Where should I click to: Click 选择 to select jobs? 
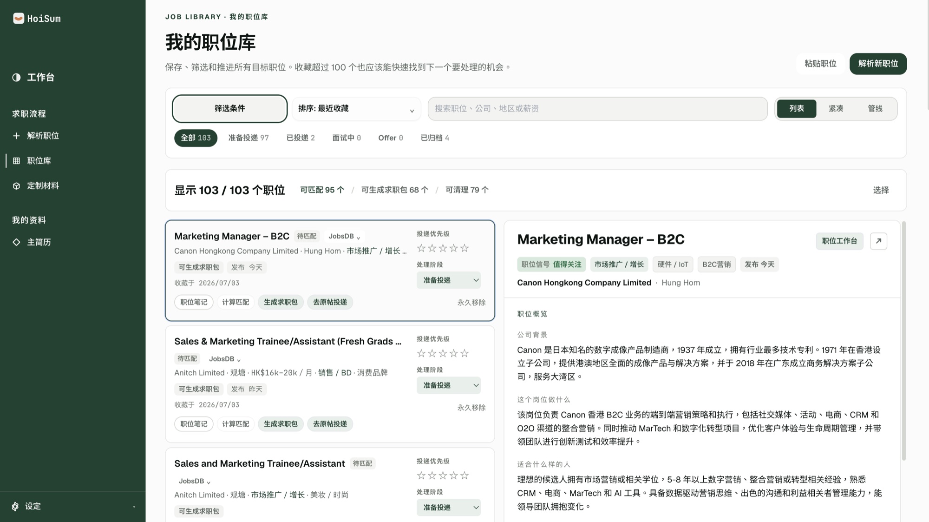[x=881, y=190]
